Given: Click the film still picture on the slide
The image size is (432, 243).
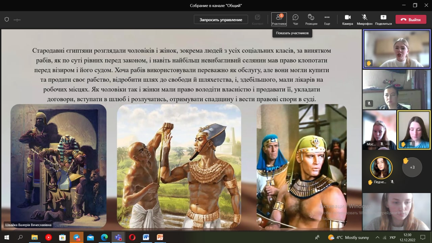Looking at the screenshot, I should tap(301, 166).
